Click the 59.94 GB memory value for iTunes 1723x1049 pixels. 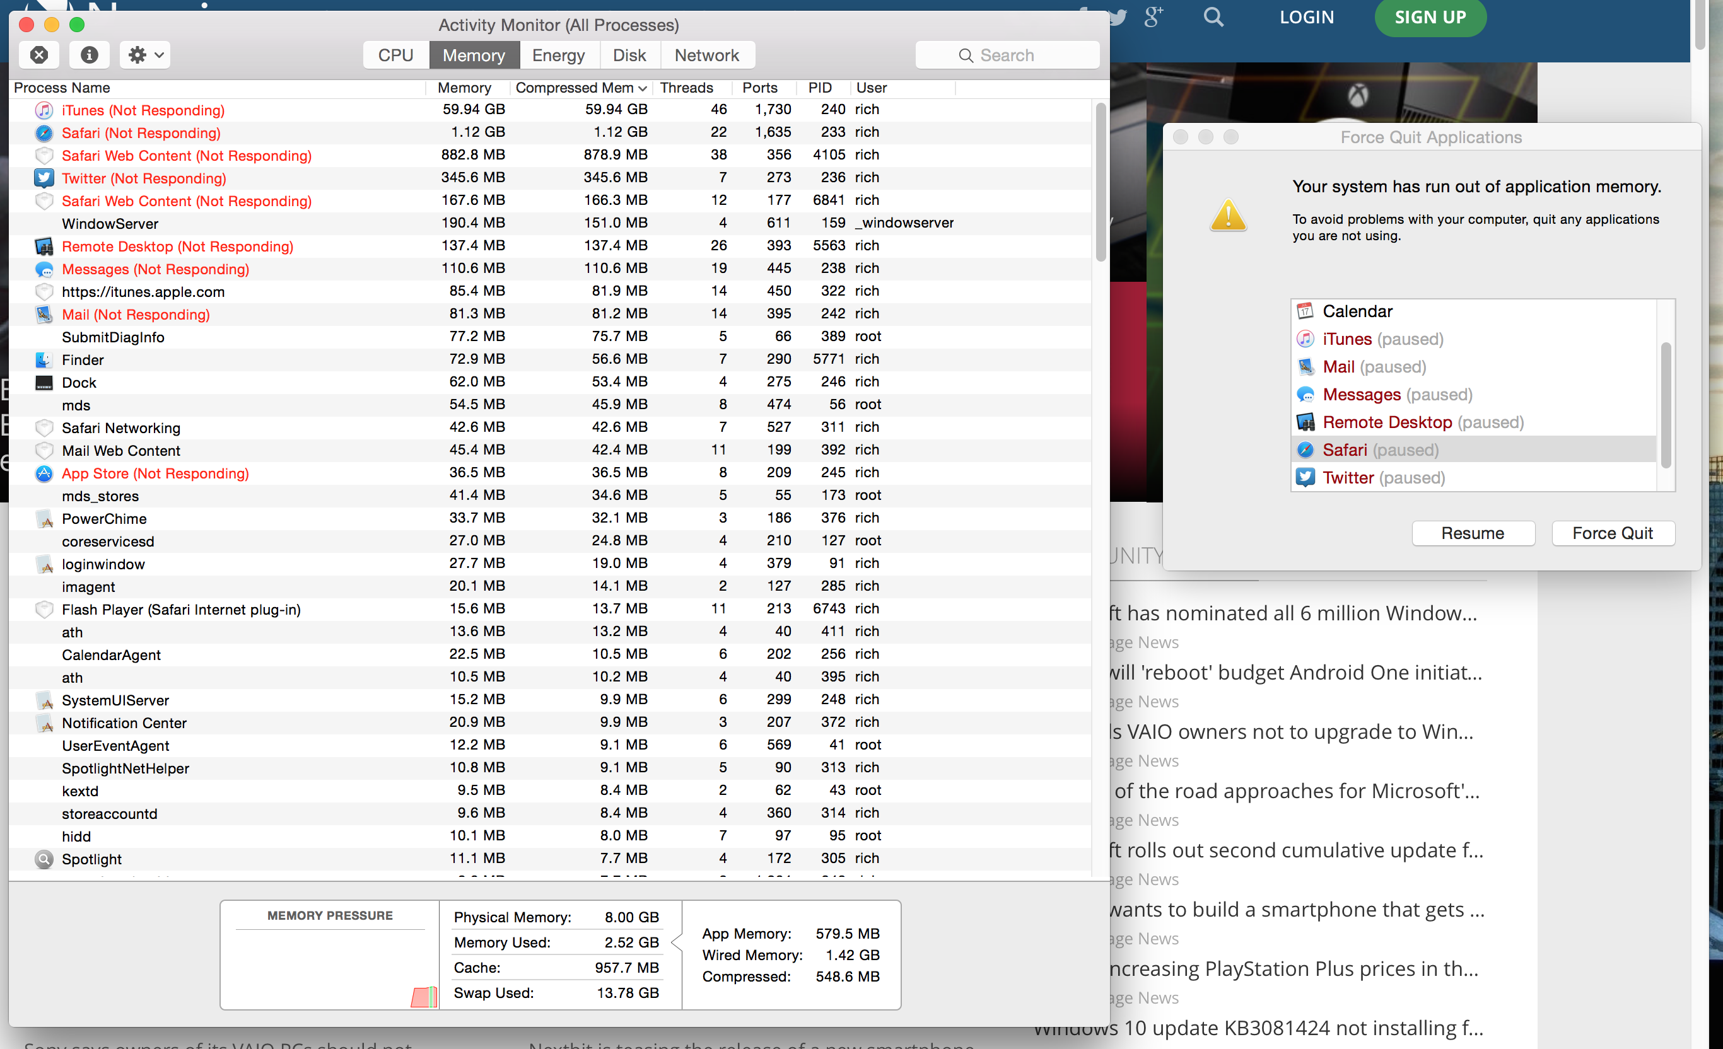coord(474,109)
